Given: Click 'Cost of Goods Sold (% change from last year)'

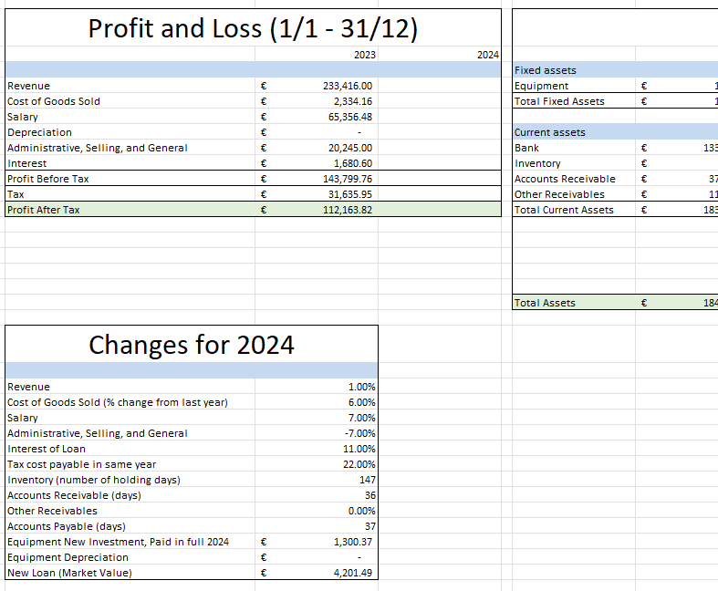Looking at the screenshot, I should [x=117, y=403].
